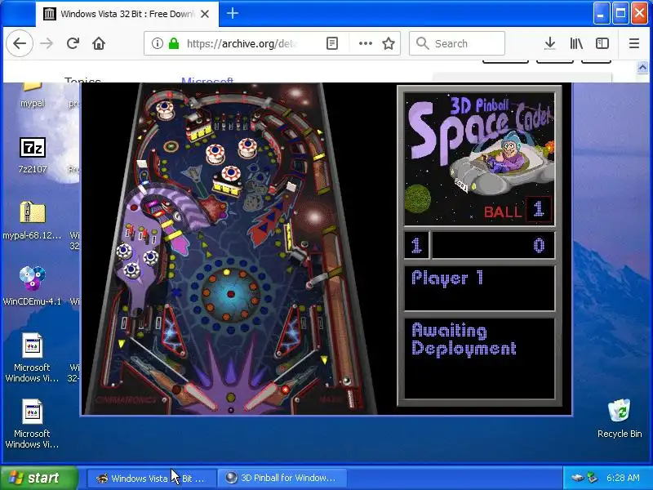Viewport: 653px width, 490px height.
Task: Switch to 3D Pinball taskbar button
Action: click(282, 478)
